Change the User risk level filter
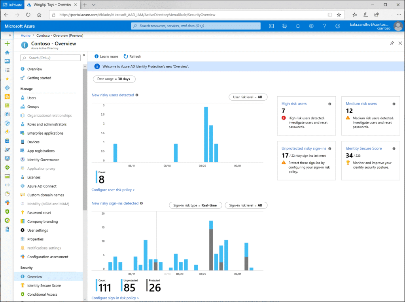Image resolution: width=405 pixels, height=302 pixels. 248,97
